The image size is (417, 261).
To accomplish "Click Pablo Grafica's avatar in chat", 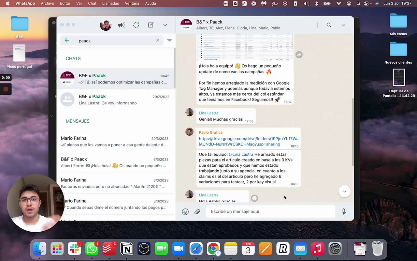I will tap(189, 131).
